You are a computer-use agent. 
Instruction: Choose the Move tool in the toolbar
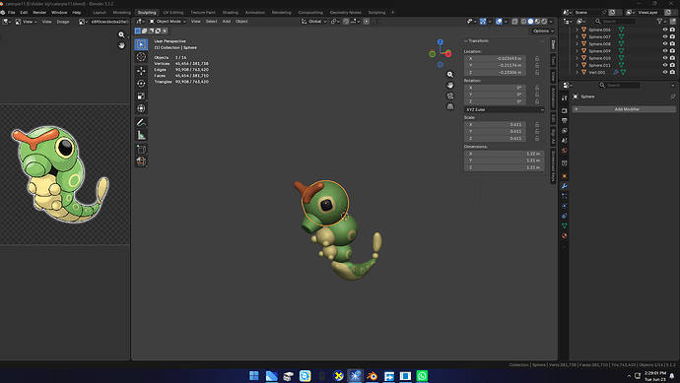[x=141, y=71]
